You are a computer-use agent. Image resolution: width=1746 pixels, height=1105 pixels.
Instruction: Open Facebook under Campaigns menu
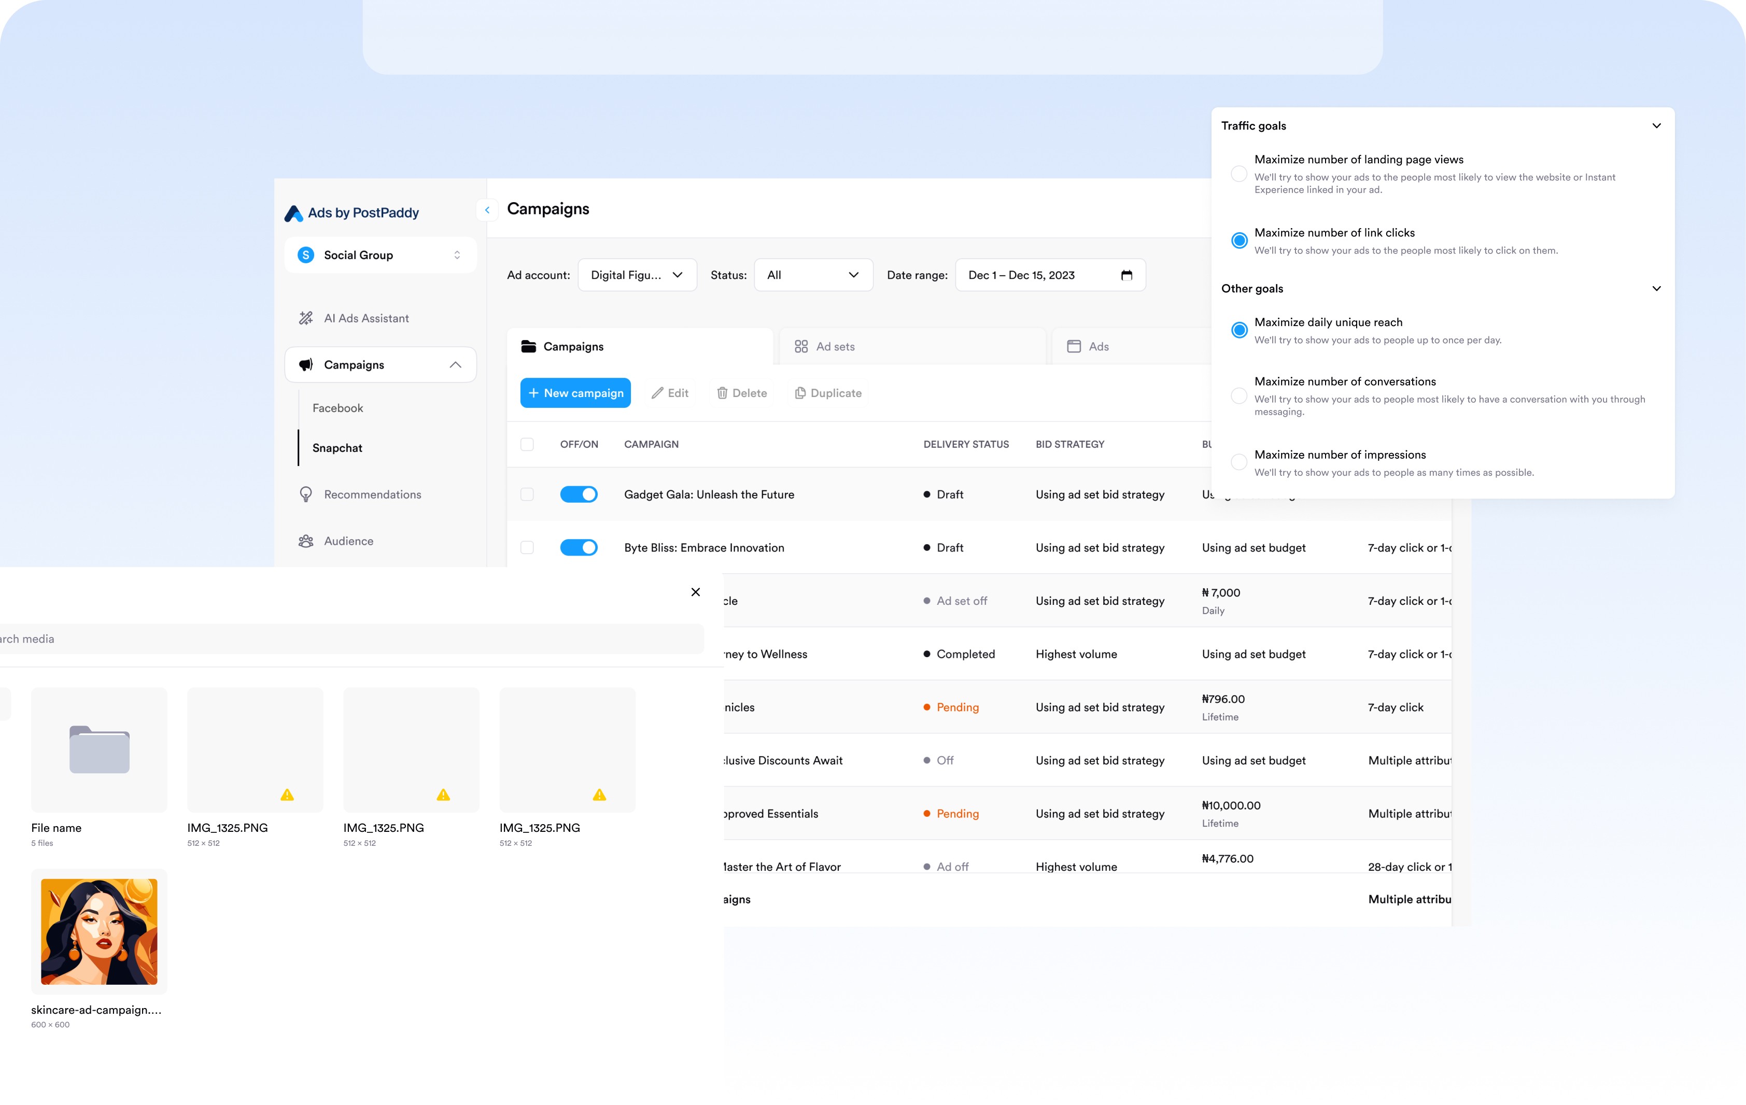pos(338,408)
